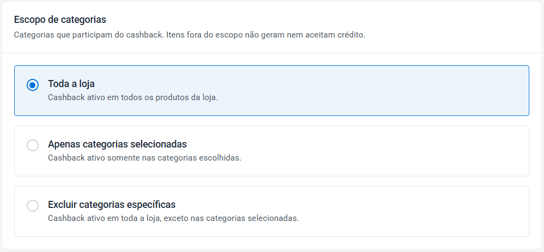Click the blue highlighted 'Toda a loja' card
This screenshot has height=252, width=544.
pos(272,90)
